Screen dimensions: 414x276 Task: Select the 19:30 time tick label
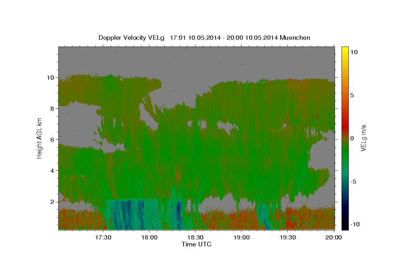coord(288,237)
